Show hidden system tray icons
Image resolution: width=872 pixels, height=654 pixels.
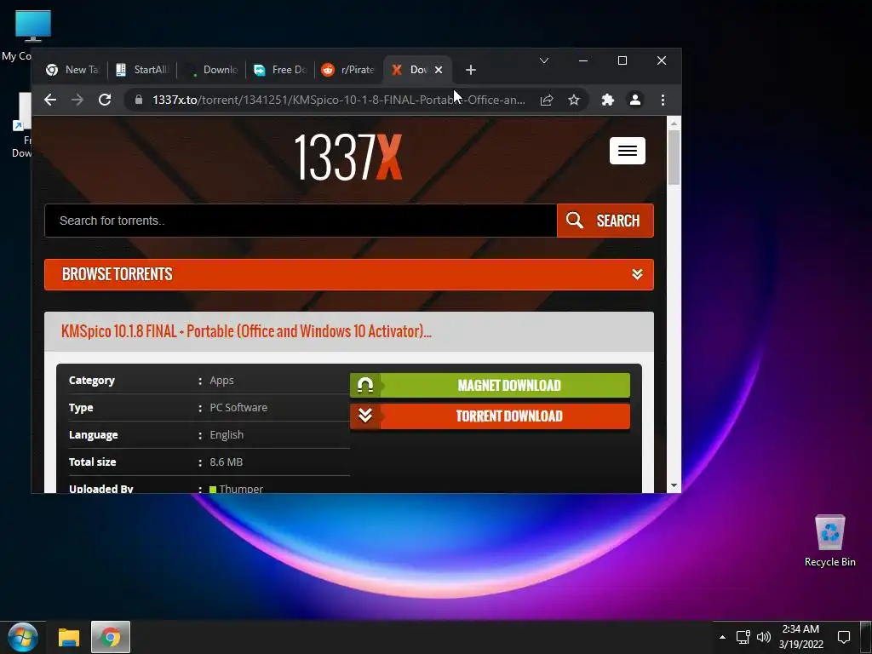tap(722, 637)
